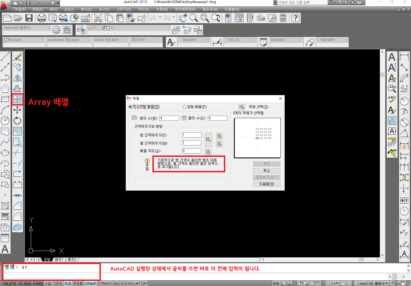The height and width of the screenshot is (286, 411).
Task: Toggle Snap mode in status bar
Action: coord(48,283)
